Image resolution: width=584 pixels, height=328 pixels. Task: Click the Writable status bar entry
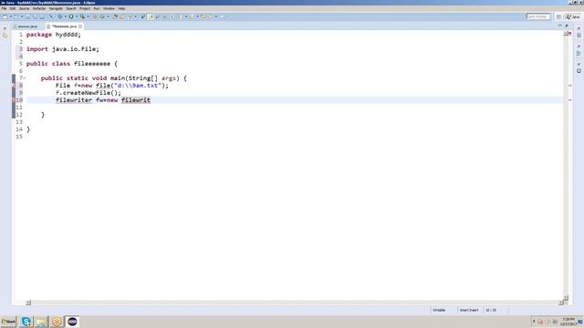click(x=439, y=310)
